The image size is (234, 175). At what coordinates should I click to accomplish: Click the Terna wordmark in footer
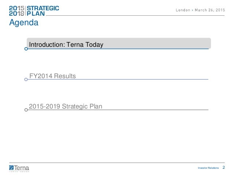(23, 167)
